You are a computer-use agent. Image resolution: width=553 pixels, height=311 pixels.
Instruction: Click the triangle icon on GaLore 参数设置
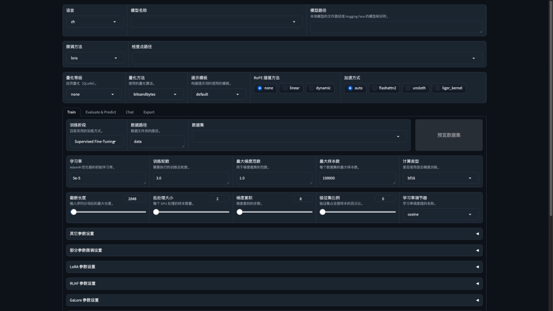click(x=477, y=300)
